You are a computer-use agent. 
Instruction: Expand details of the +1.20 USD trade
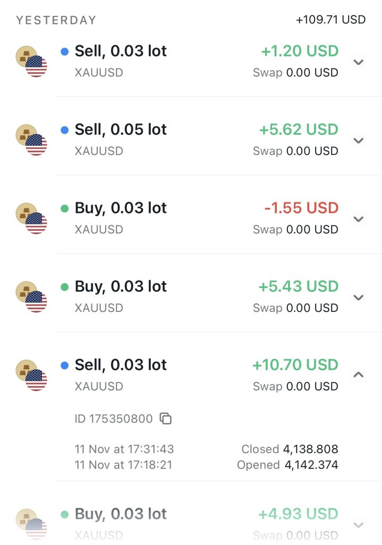[x=359, y=62]
